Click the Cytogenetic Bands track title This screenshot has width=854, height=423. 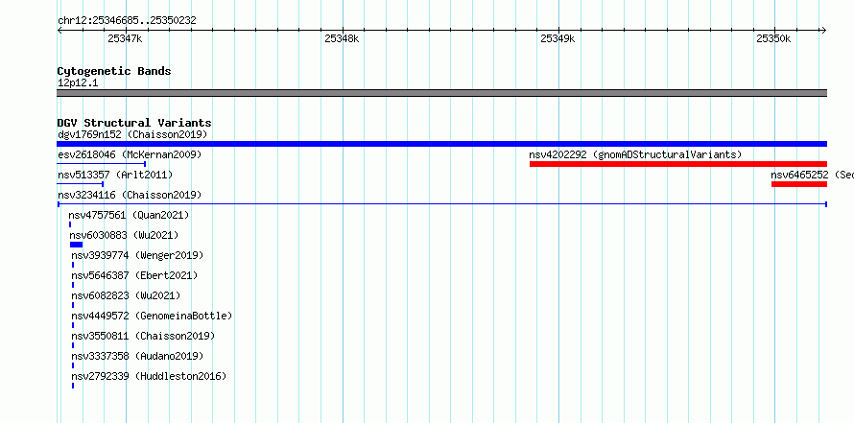114,71
